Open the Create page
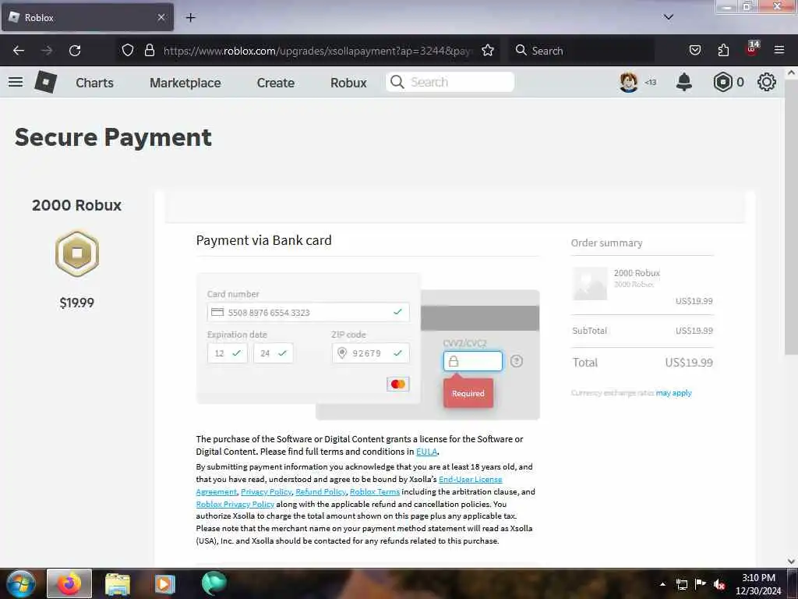Image resolution: width=798 pixels, height=599 pixels. coord(275,83)
